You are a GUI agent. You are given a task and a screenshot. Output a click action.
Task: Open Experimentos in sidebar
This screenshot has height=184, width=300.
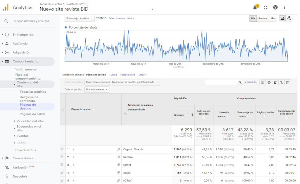26,150
